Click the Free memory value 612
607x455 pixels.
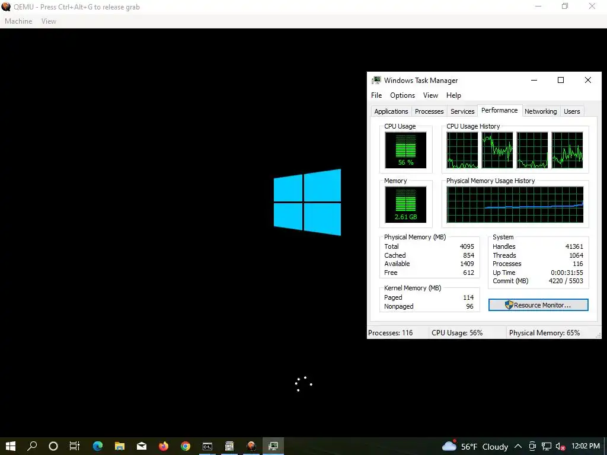coord(468,273)
